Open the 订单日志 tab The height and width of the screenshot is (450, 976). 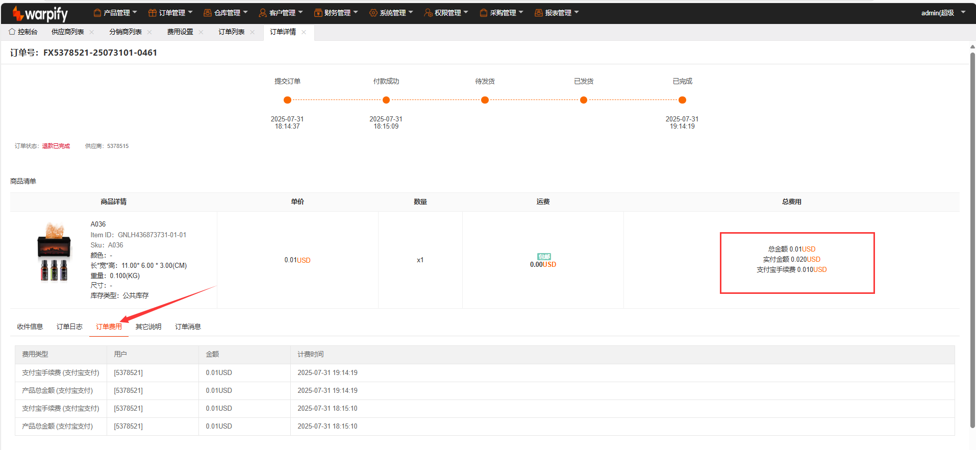click(69, 327)
